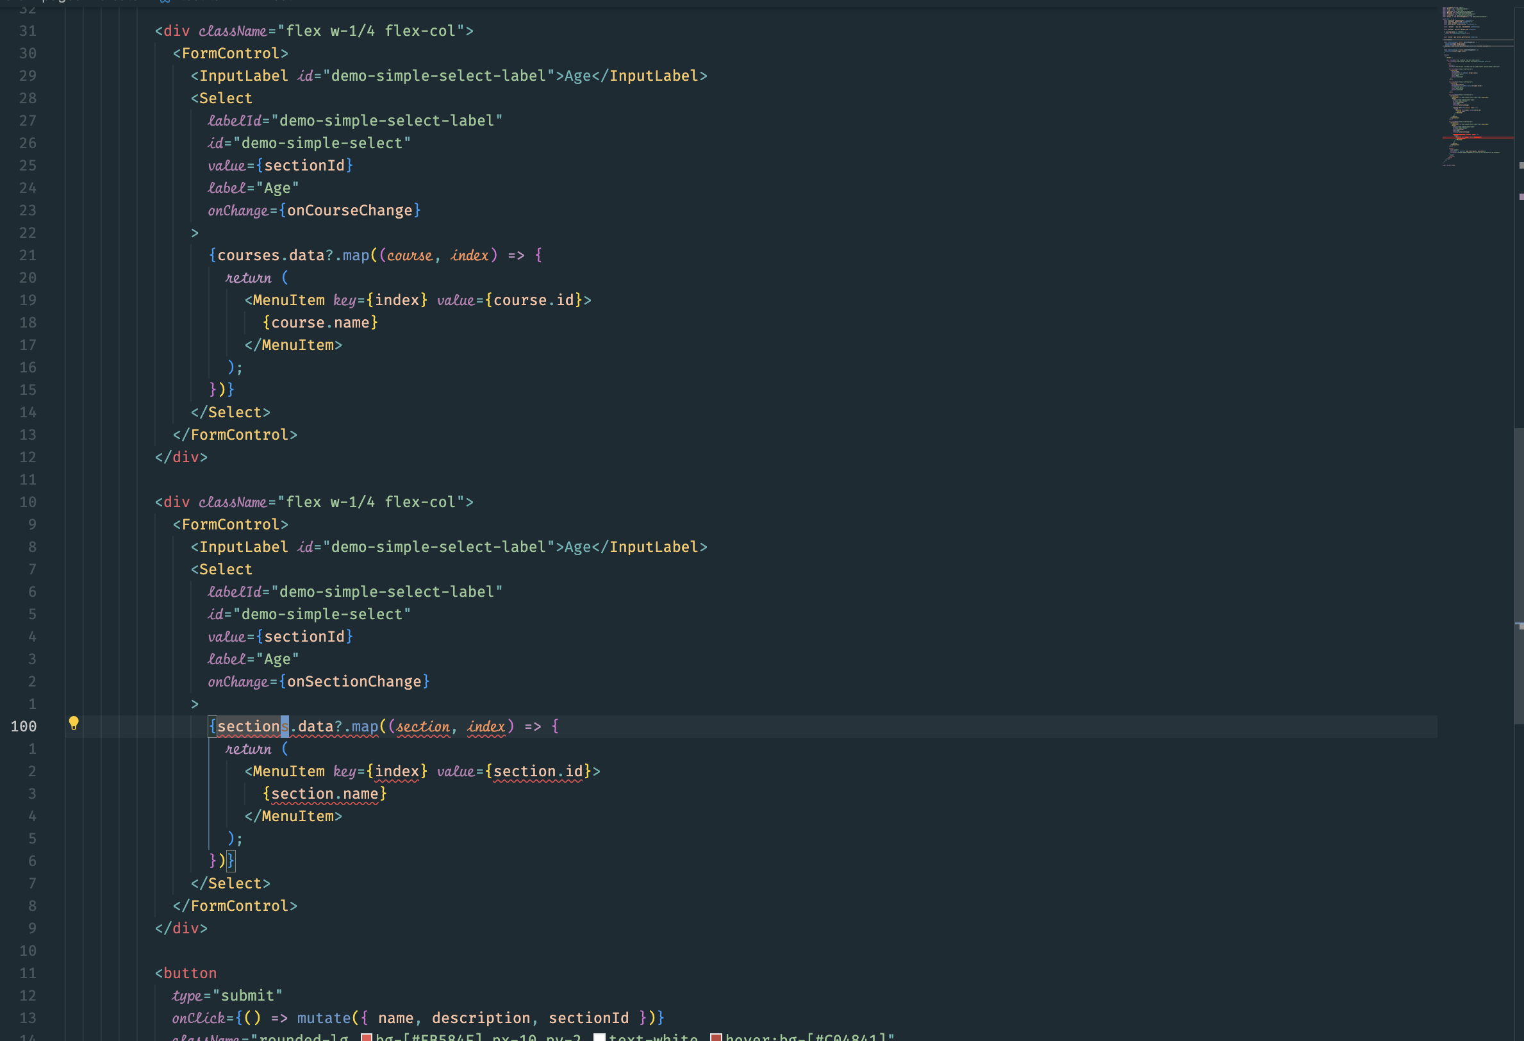
Task: Select line number 100 in the gutter
Action: point(24,726)
